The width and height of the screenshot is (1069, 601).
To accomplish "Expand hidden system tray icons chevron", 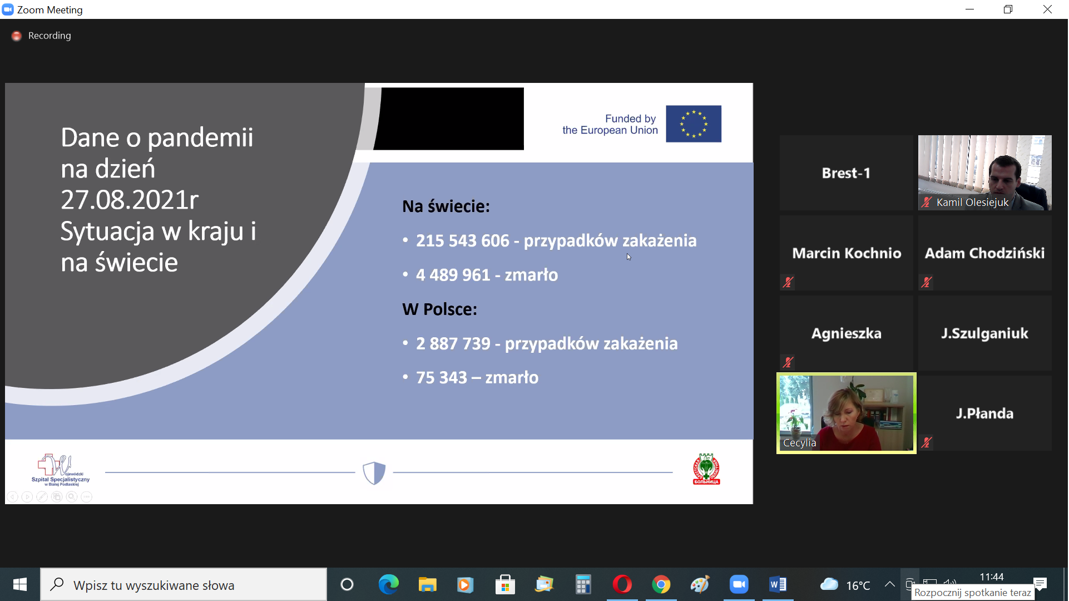I will (889, 584).
